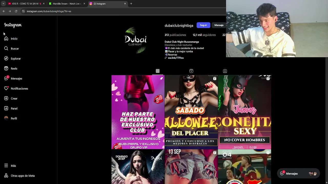
Task: Close the Instagram browser tab
Action: tap(125, 4)
